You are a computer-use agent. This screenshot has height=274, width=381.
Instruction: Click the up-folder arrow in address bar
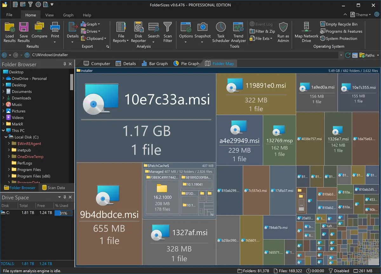click(x=27, y=55)
